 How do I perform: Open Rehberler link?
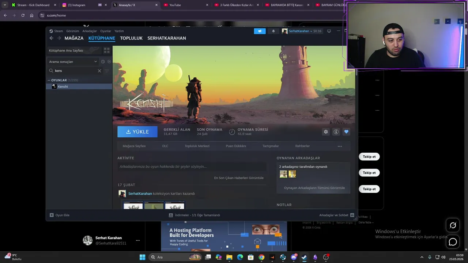(302, 146)
